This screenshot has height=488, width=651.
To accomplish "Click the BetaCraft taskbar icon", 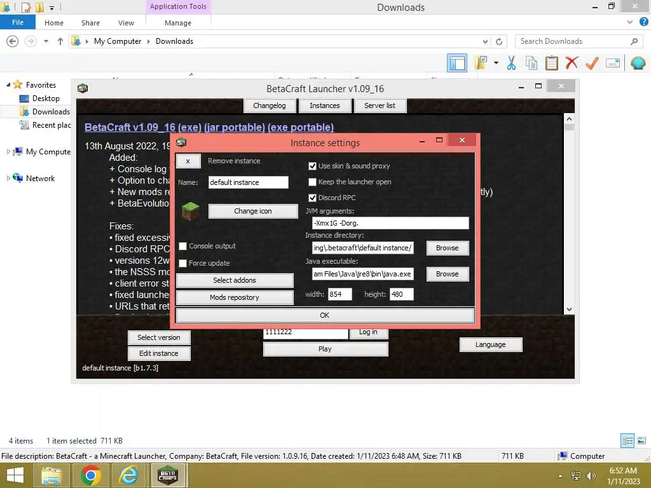I will 168,475.
